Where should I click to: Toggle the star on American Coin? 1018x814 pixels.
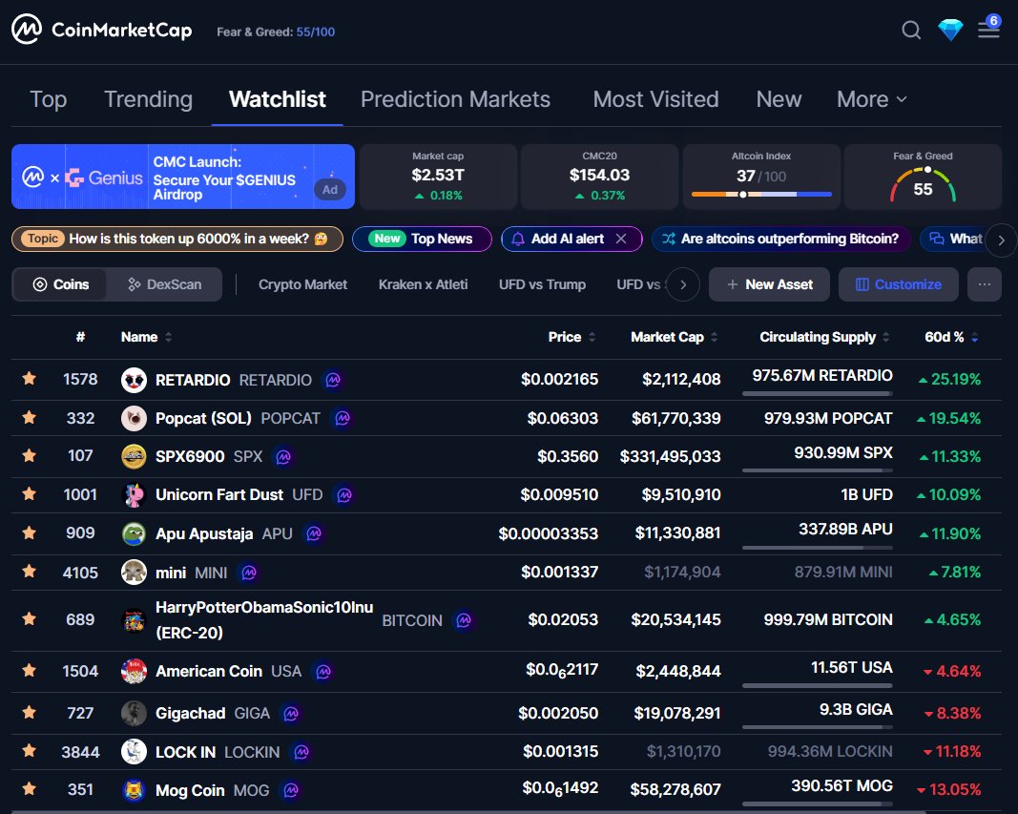pyautogui.click(x=30, y=670)
